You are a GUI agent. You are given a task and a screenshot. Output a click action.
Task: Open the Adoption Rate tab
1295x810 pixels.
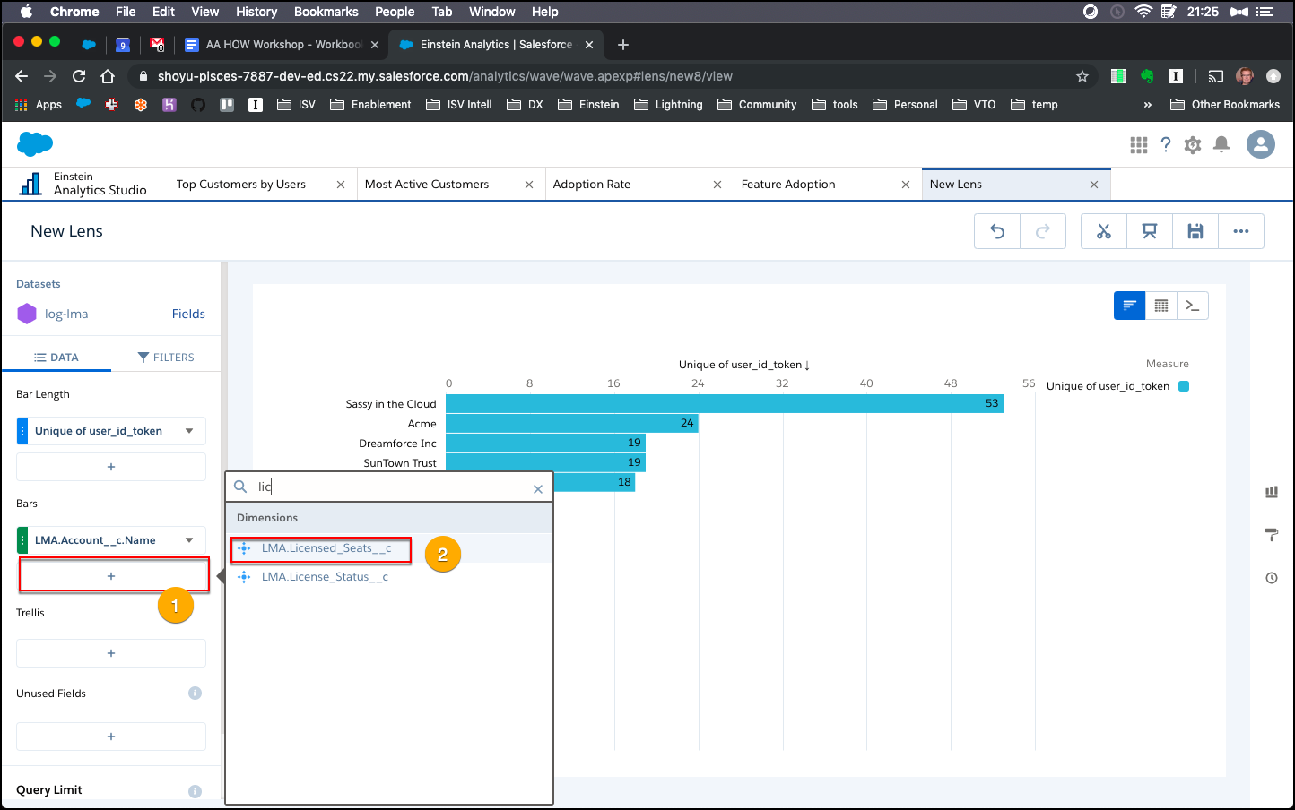(x=592, y=185)
